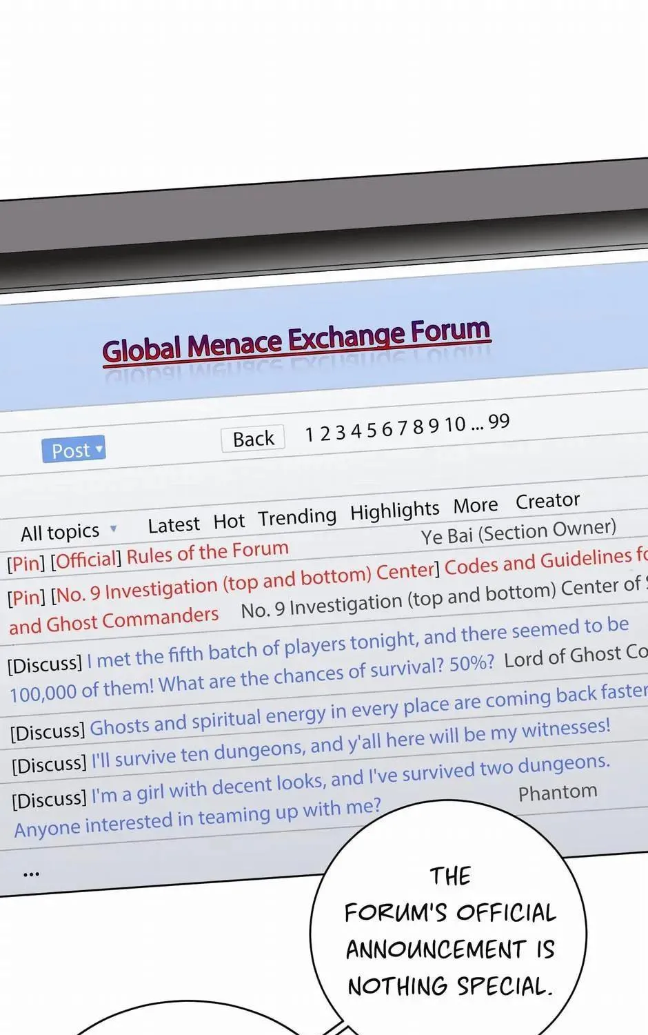Click the Global Menace Exchange Forum title

point(296,341)
